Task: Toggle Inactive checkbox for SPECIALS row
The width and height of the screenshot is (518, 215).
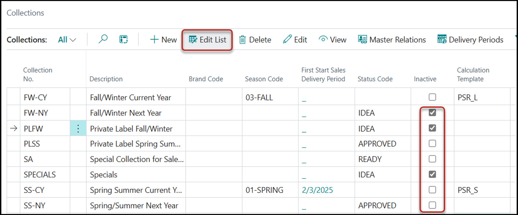Action: pyautogui.click(x=432, y=174)
